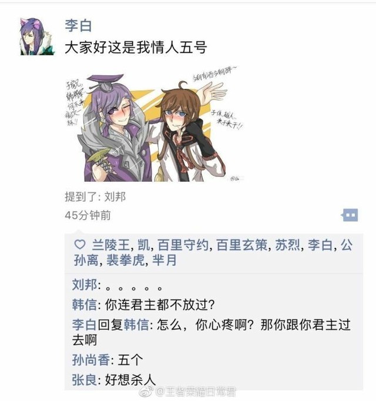Screen dimensions: 376x401
Task: Open 韩信 name in 李白's reply
Action: (136, 325)
